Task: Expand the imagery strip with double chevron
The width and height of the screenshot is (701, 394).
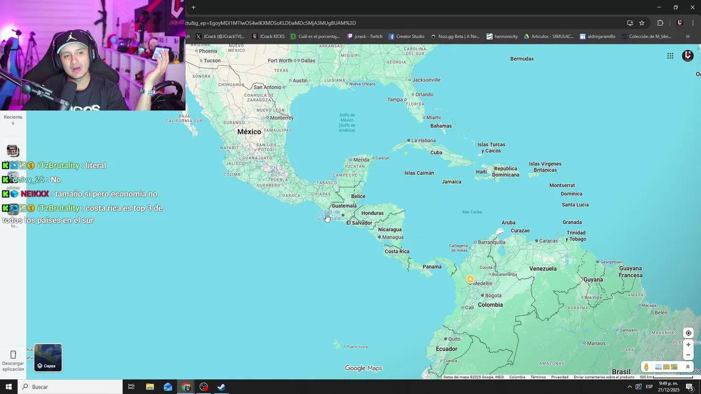Action: point(688,367)
